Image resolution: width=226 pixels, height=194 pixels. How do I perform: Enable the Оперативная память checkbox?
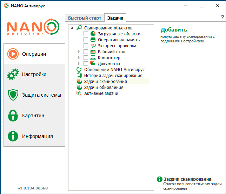[x=86, y=40]
